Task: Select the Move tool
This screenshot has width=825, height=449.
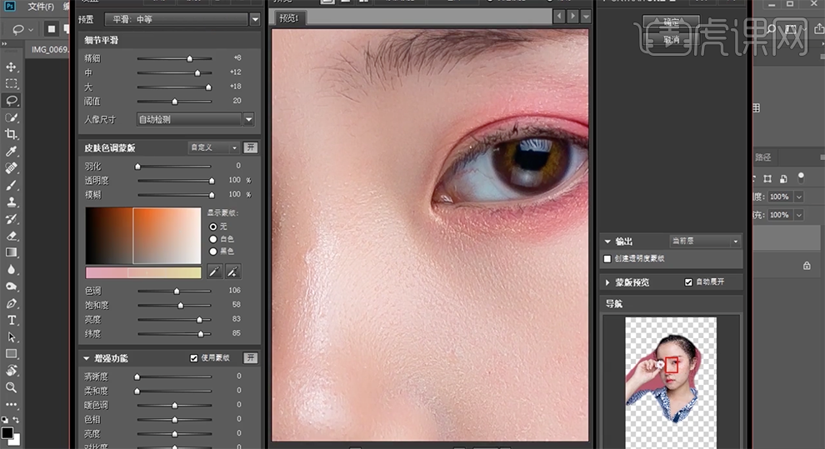Action: [12, 67]
